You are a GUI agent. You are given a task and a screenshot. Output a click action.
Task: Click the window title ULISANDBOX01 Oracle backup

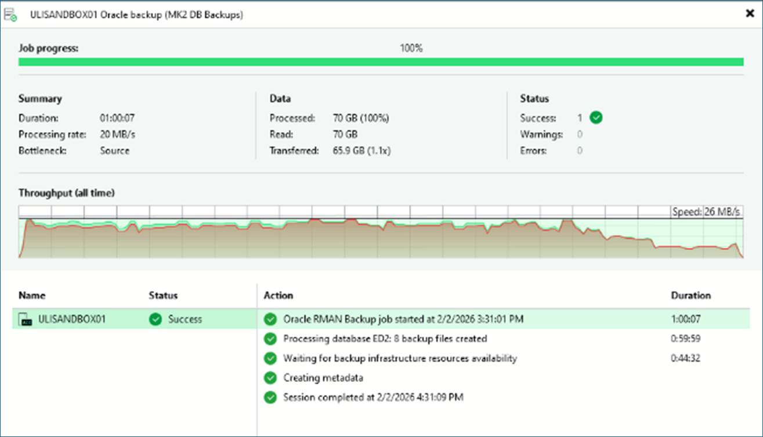coord(136,15)
